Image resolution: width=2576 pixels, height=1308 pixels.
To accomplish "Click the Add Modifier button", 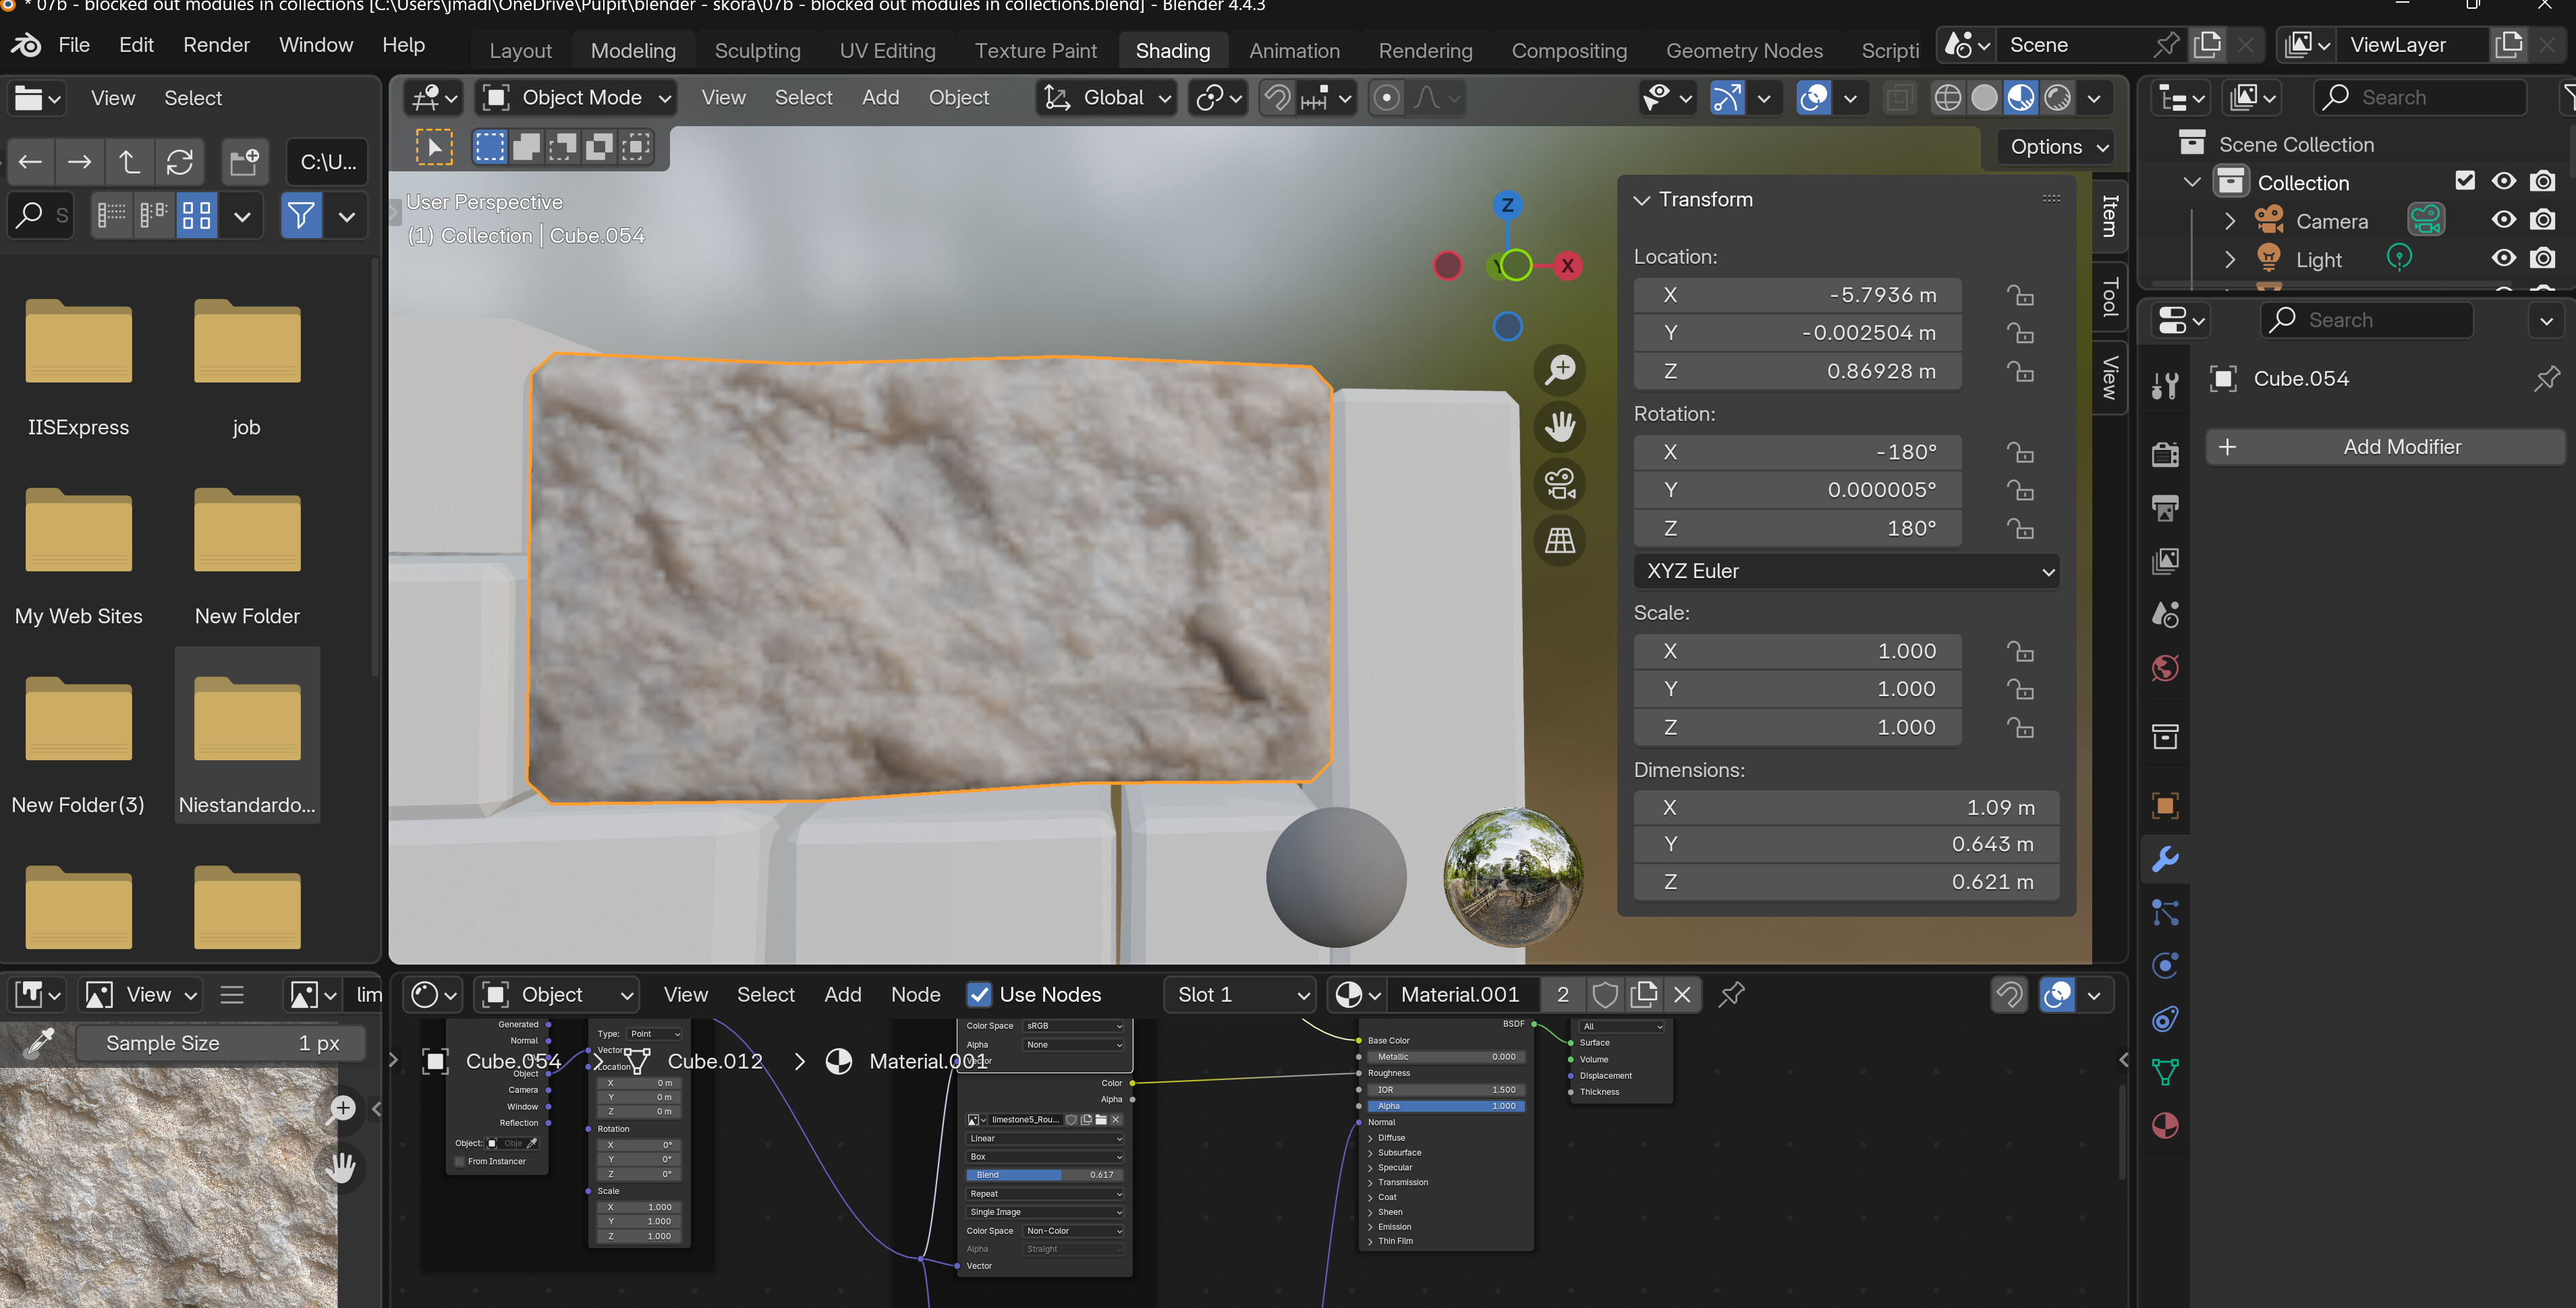I will coord(2385,447).
